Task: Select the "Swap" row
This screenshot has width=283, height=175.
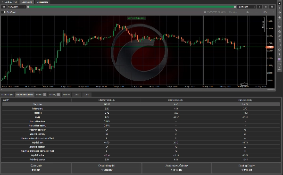Action: (141, 117)
